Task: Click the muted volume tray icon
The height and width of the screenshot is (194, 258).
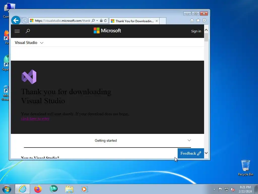Action: tap(233, 189)
